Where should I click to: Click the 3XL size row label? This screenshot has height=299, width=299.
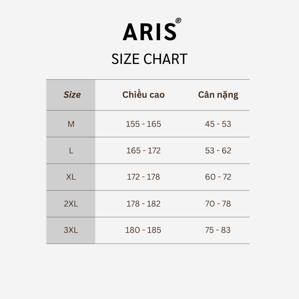[71, 230]
